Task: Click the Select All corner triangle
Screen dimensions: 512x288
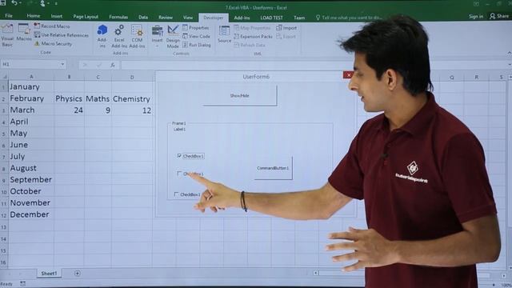Action: click(x=4, y=77)
